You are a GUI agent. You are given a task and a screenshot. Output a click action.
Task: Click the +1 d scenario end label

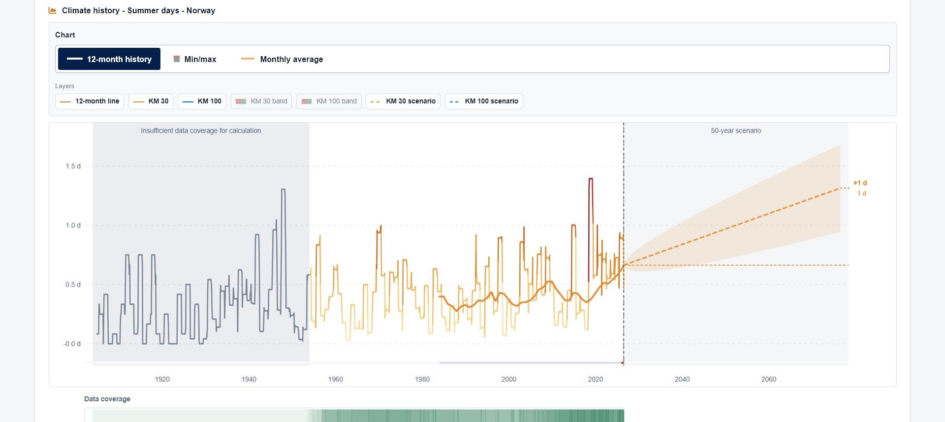pos(860,183)
